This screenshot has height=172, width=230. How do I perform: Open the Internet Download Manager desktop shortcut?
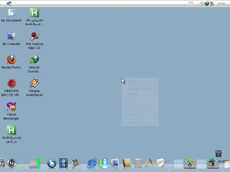click(x=34, y=60)
